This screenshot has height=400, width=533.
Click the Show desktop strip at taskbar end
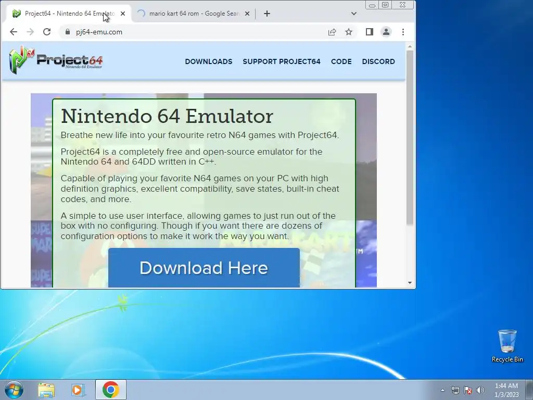[x=529, y=390]
